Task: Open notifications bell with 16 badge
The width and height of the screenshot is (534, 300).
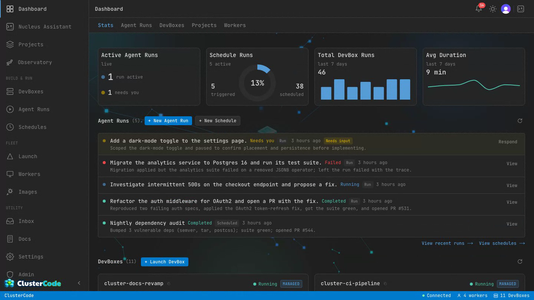Action: 479,9
